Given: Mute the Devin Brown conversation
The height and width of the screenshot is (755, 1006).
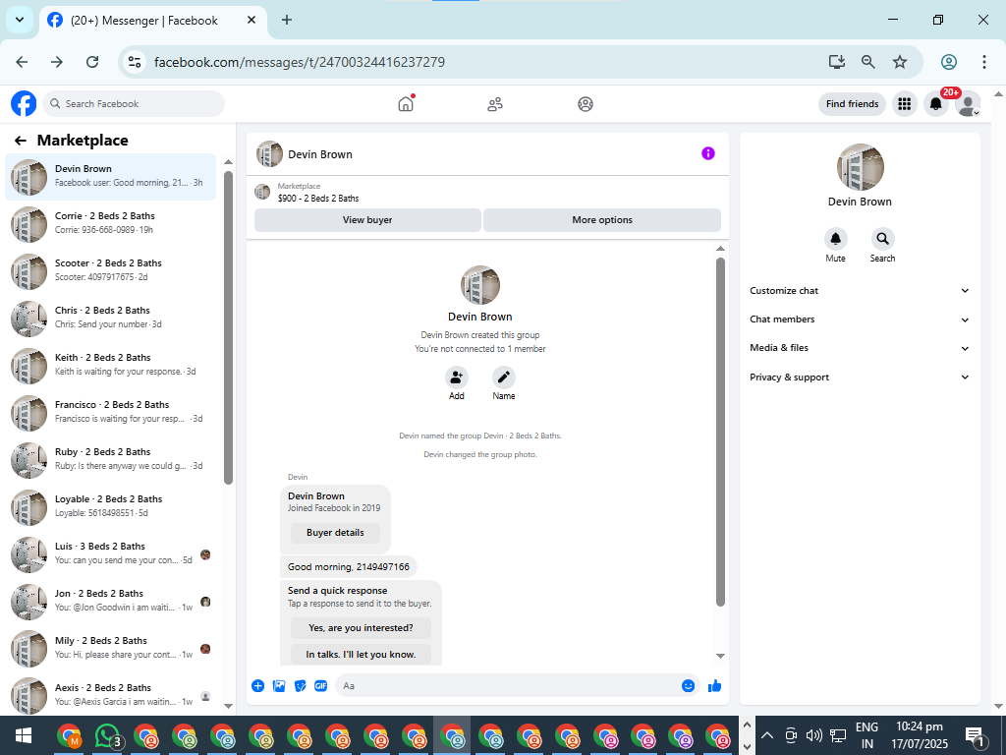Looking at the screenshot, I should click(835, 239).
